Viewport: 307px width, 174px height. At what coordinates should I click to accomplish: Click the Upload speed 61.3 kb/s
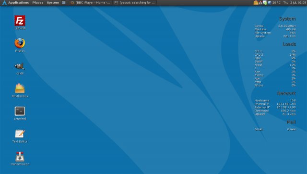[289, 114]
